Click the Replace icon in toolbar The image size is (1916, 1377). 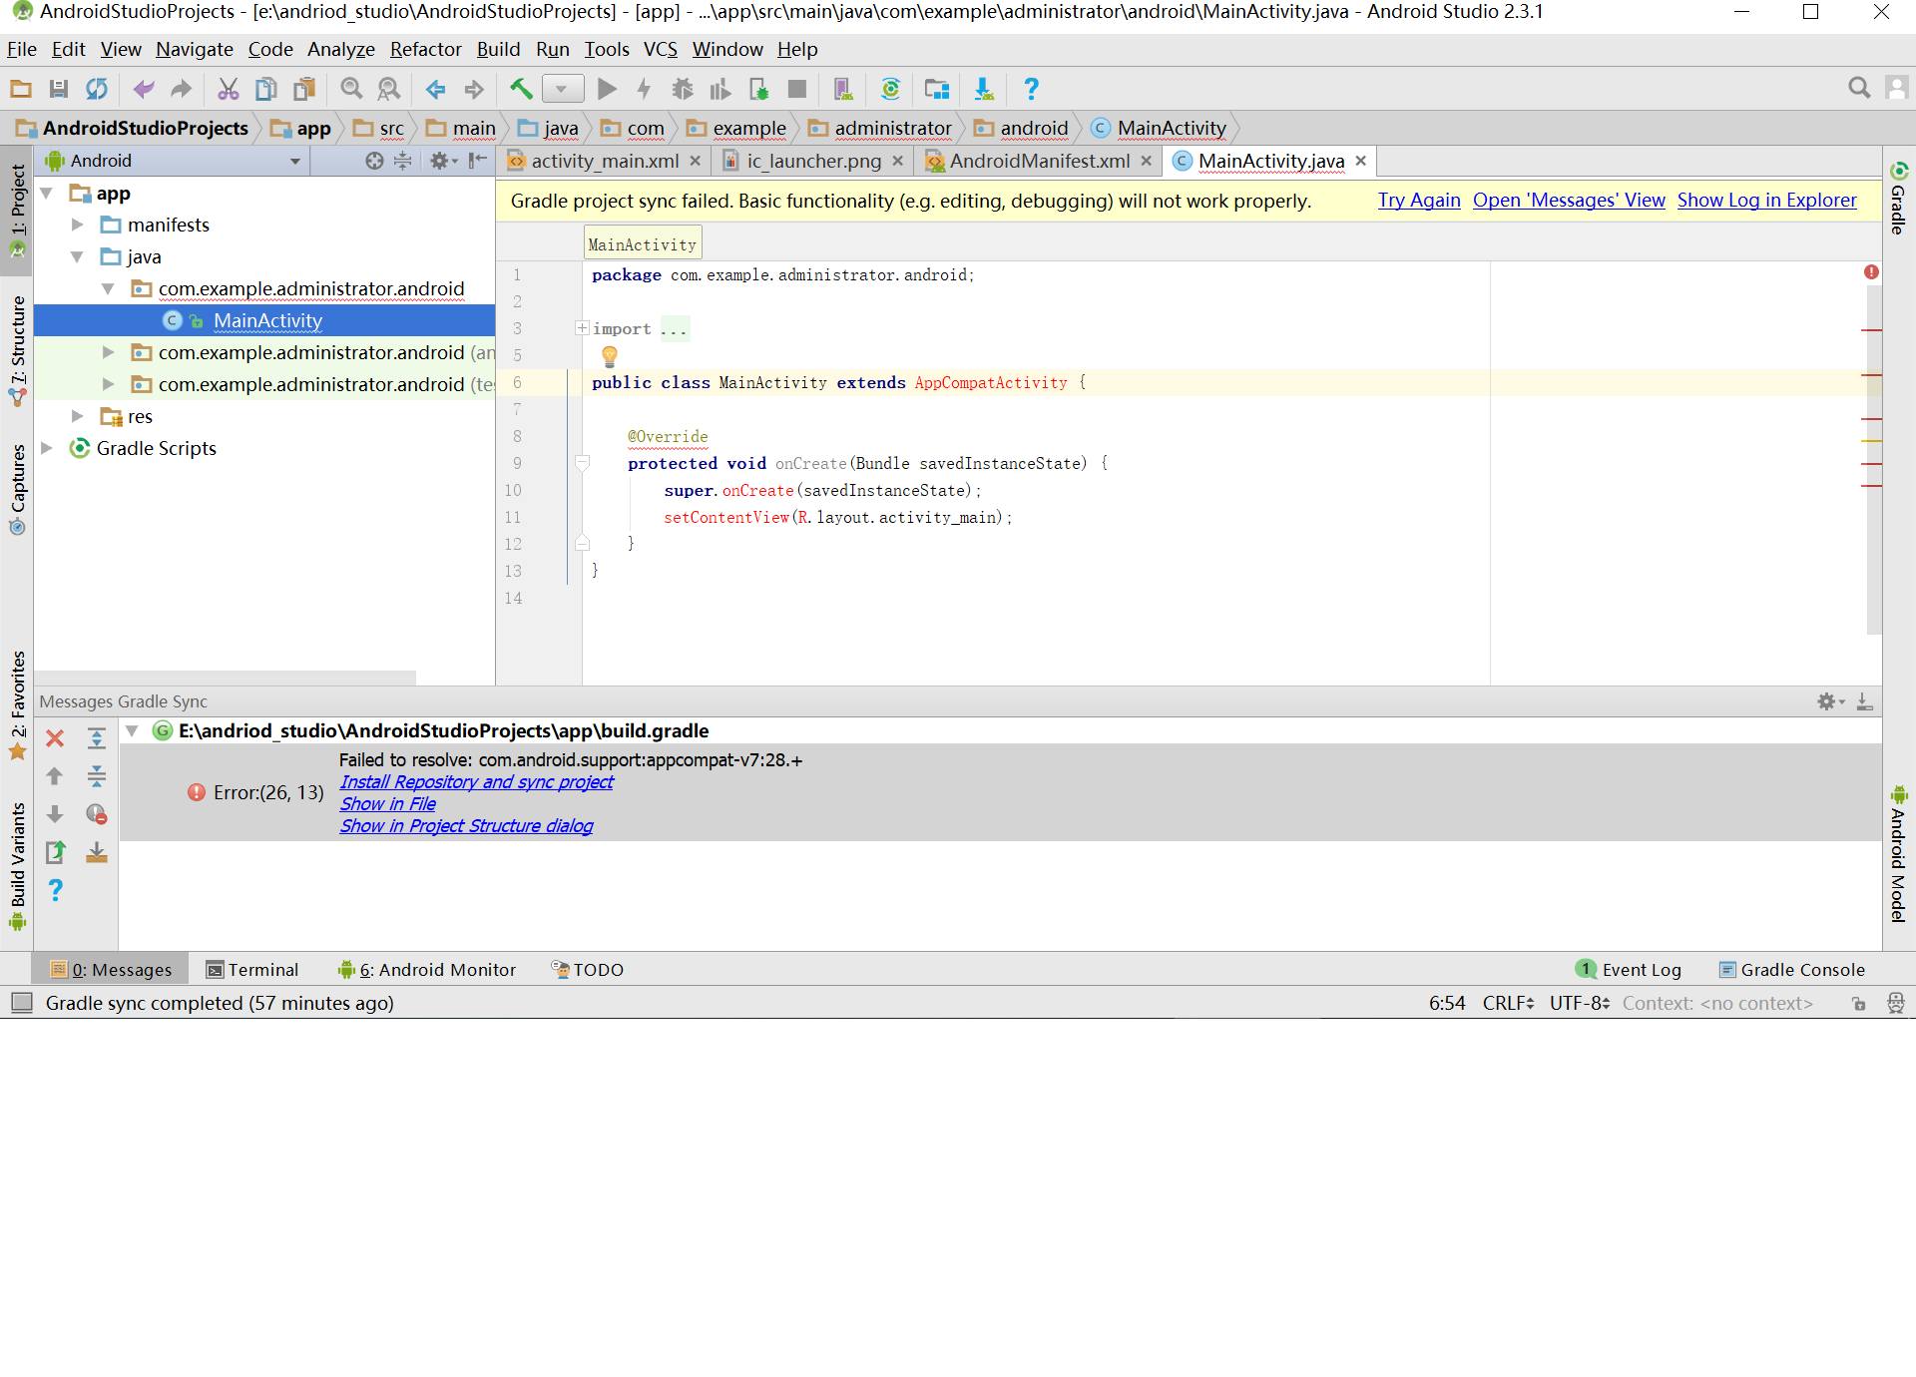(x=389, y=89)
